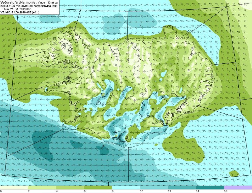Click the 8–10 m/s light cyan swatch
Viewport: 252px width, 193px height.
(x=126, y=187)
